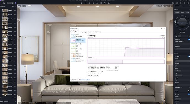Click the Scene 1 camera update icon
The image size is (190, 104).
(15, 10)
